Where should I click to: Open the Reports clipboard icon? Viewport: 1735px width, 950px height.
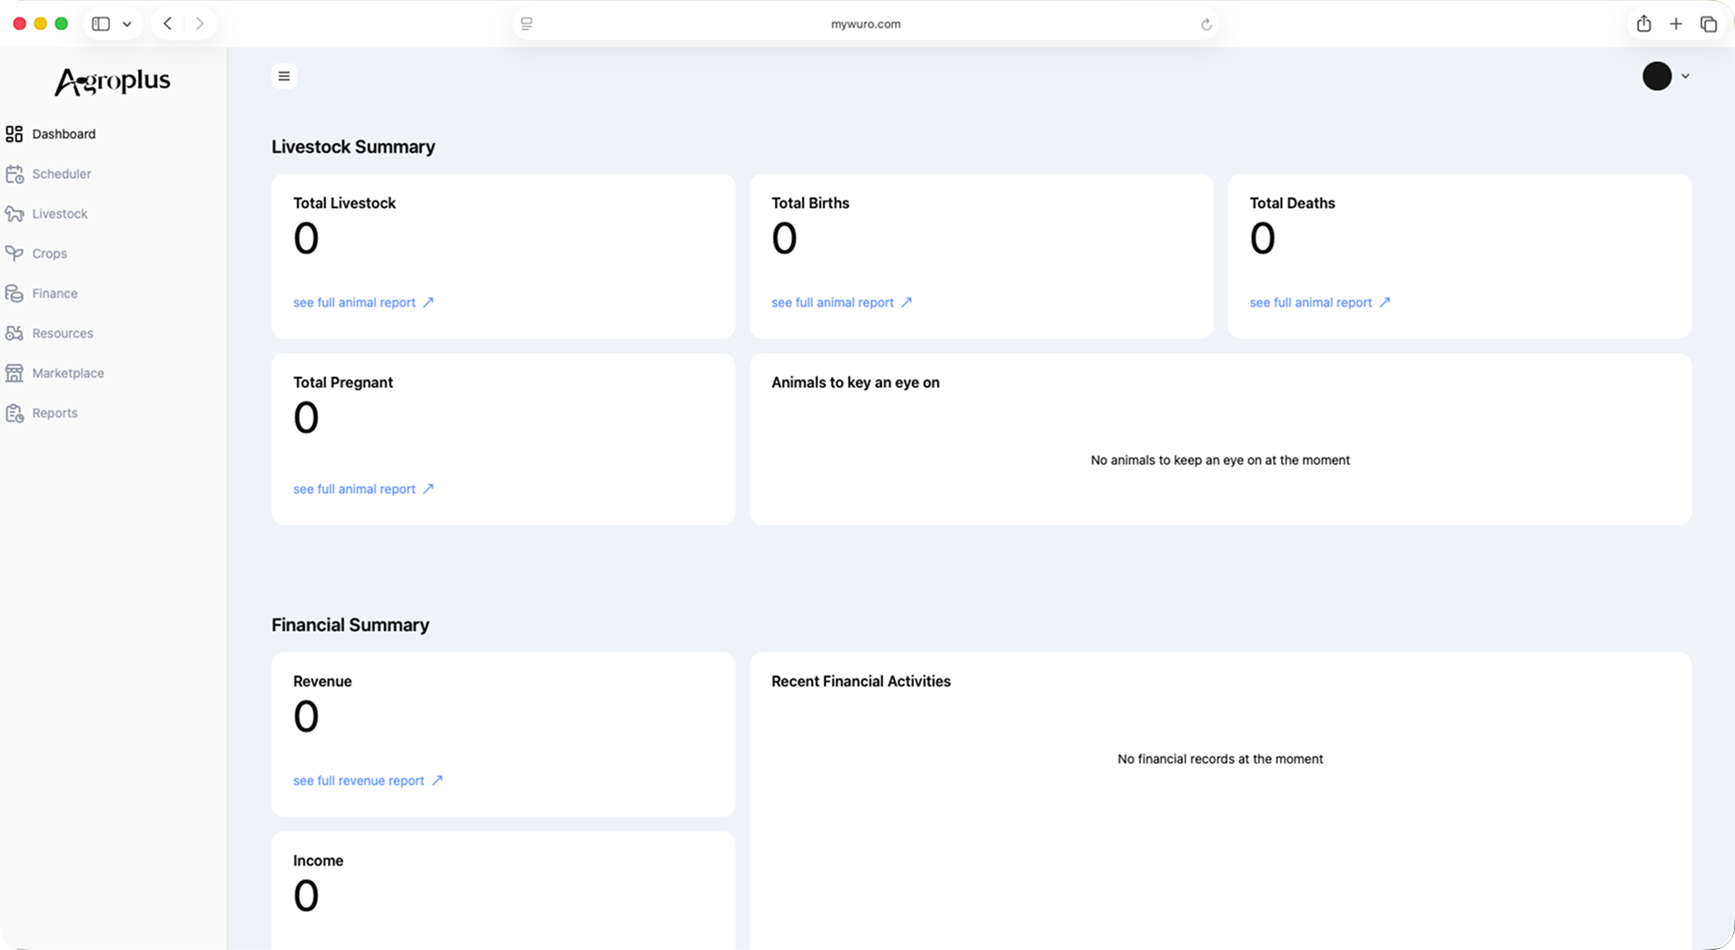coord(15,413)
